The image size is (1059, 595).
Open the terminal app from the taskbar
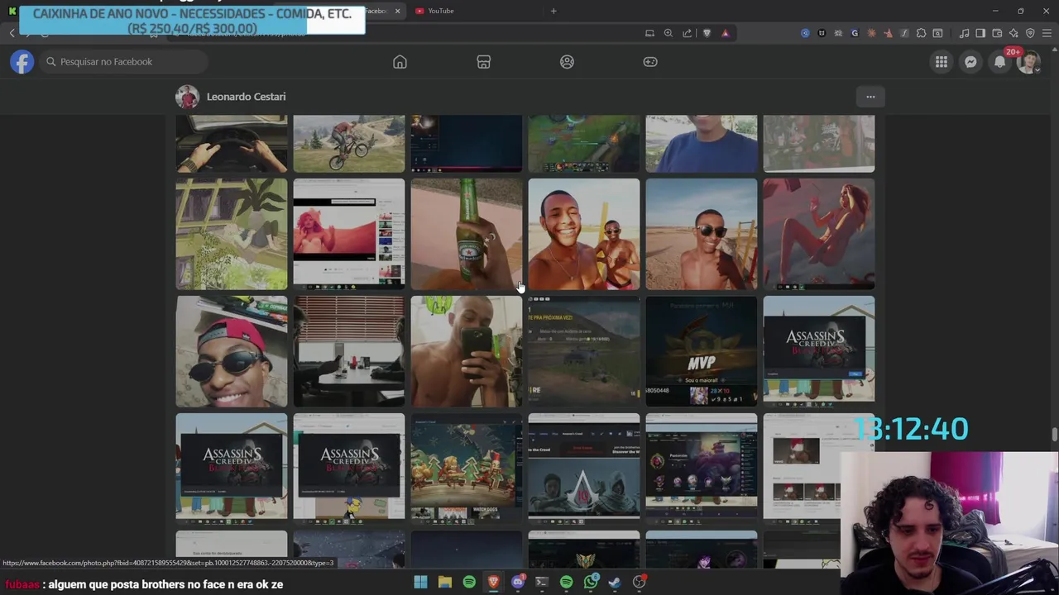click(x=542, y=582)
